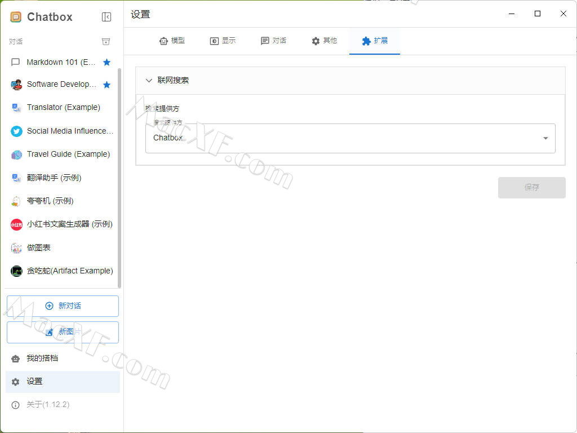Click the puzzle icon on 扩展 tab
577x433 pixels.
tap(366, 41)
